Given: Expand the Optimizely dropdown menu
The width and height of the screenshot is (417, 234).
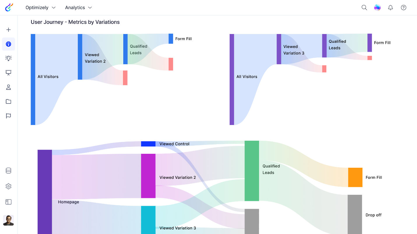Looking at the screenshot, I should click(41, 8).
